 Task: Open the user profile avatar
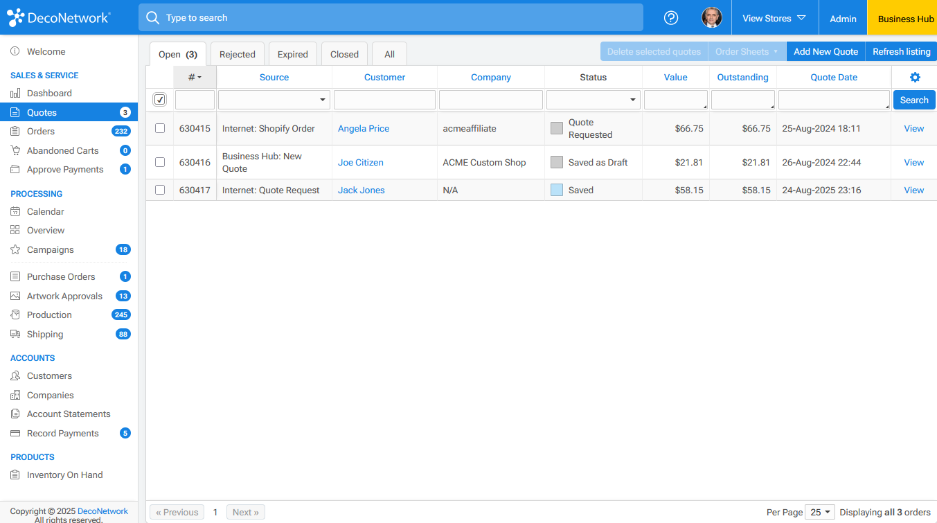(711, 18)
